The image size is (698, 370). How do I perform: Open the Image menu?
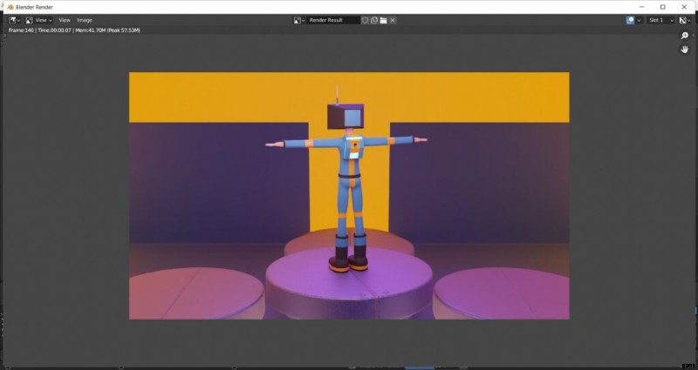pyautogui.click(x=85, y=20)
